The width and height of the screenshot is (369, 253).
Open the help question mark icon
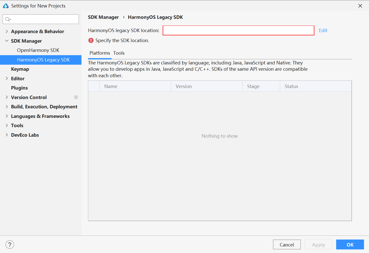pos(10,244)
